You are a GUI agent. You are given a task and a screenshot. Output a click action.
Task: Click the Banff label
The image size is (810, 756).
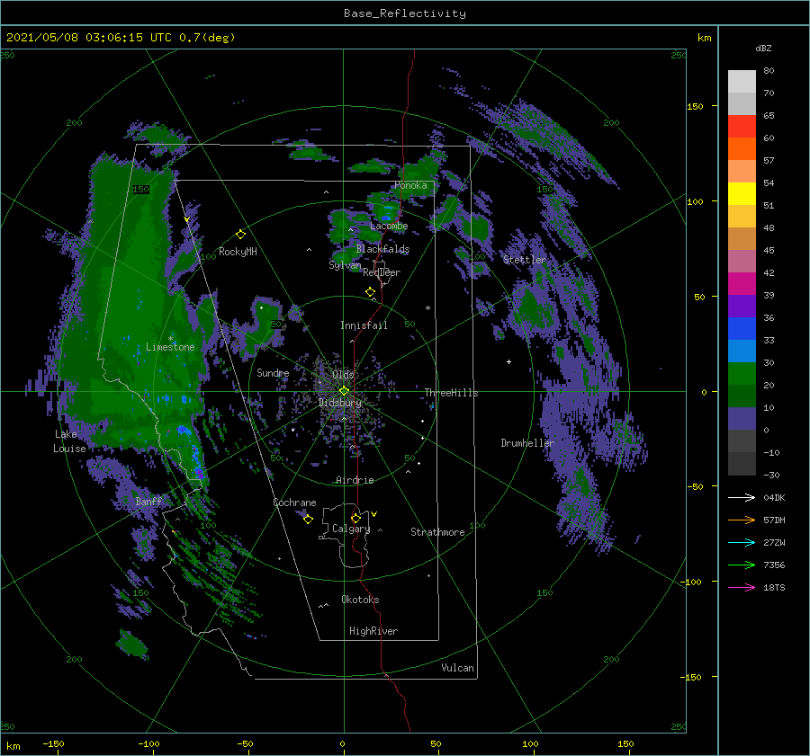click(148, 502)
